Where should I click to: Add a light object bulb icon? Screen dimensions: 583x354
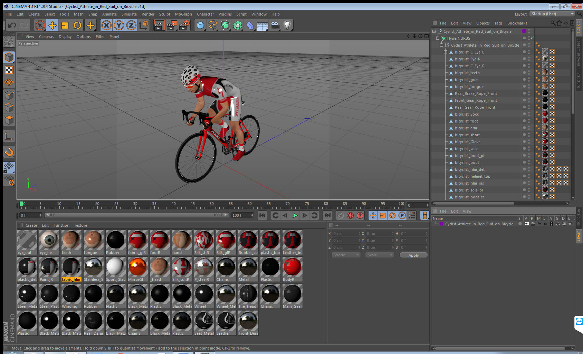coord(287,25)
